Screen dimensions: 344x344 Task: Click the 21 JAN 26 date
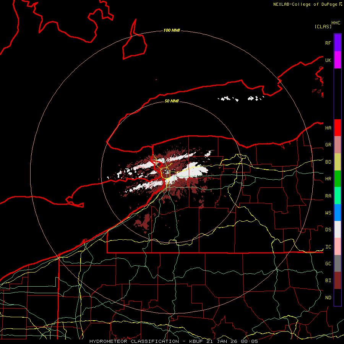[222, 341]
